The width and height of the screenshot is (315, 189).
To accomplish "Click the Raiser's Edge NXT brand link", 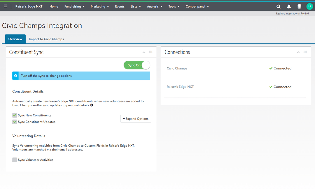I will click(29, 6).
